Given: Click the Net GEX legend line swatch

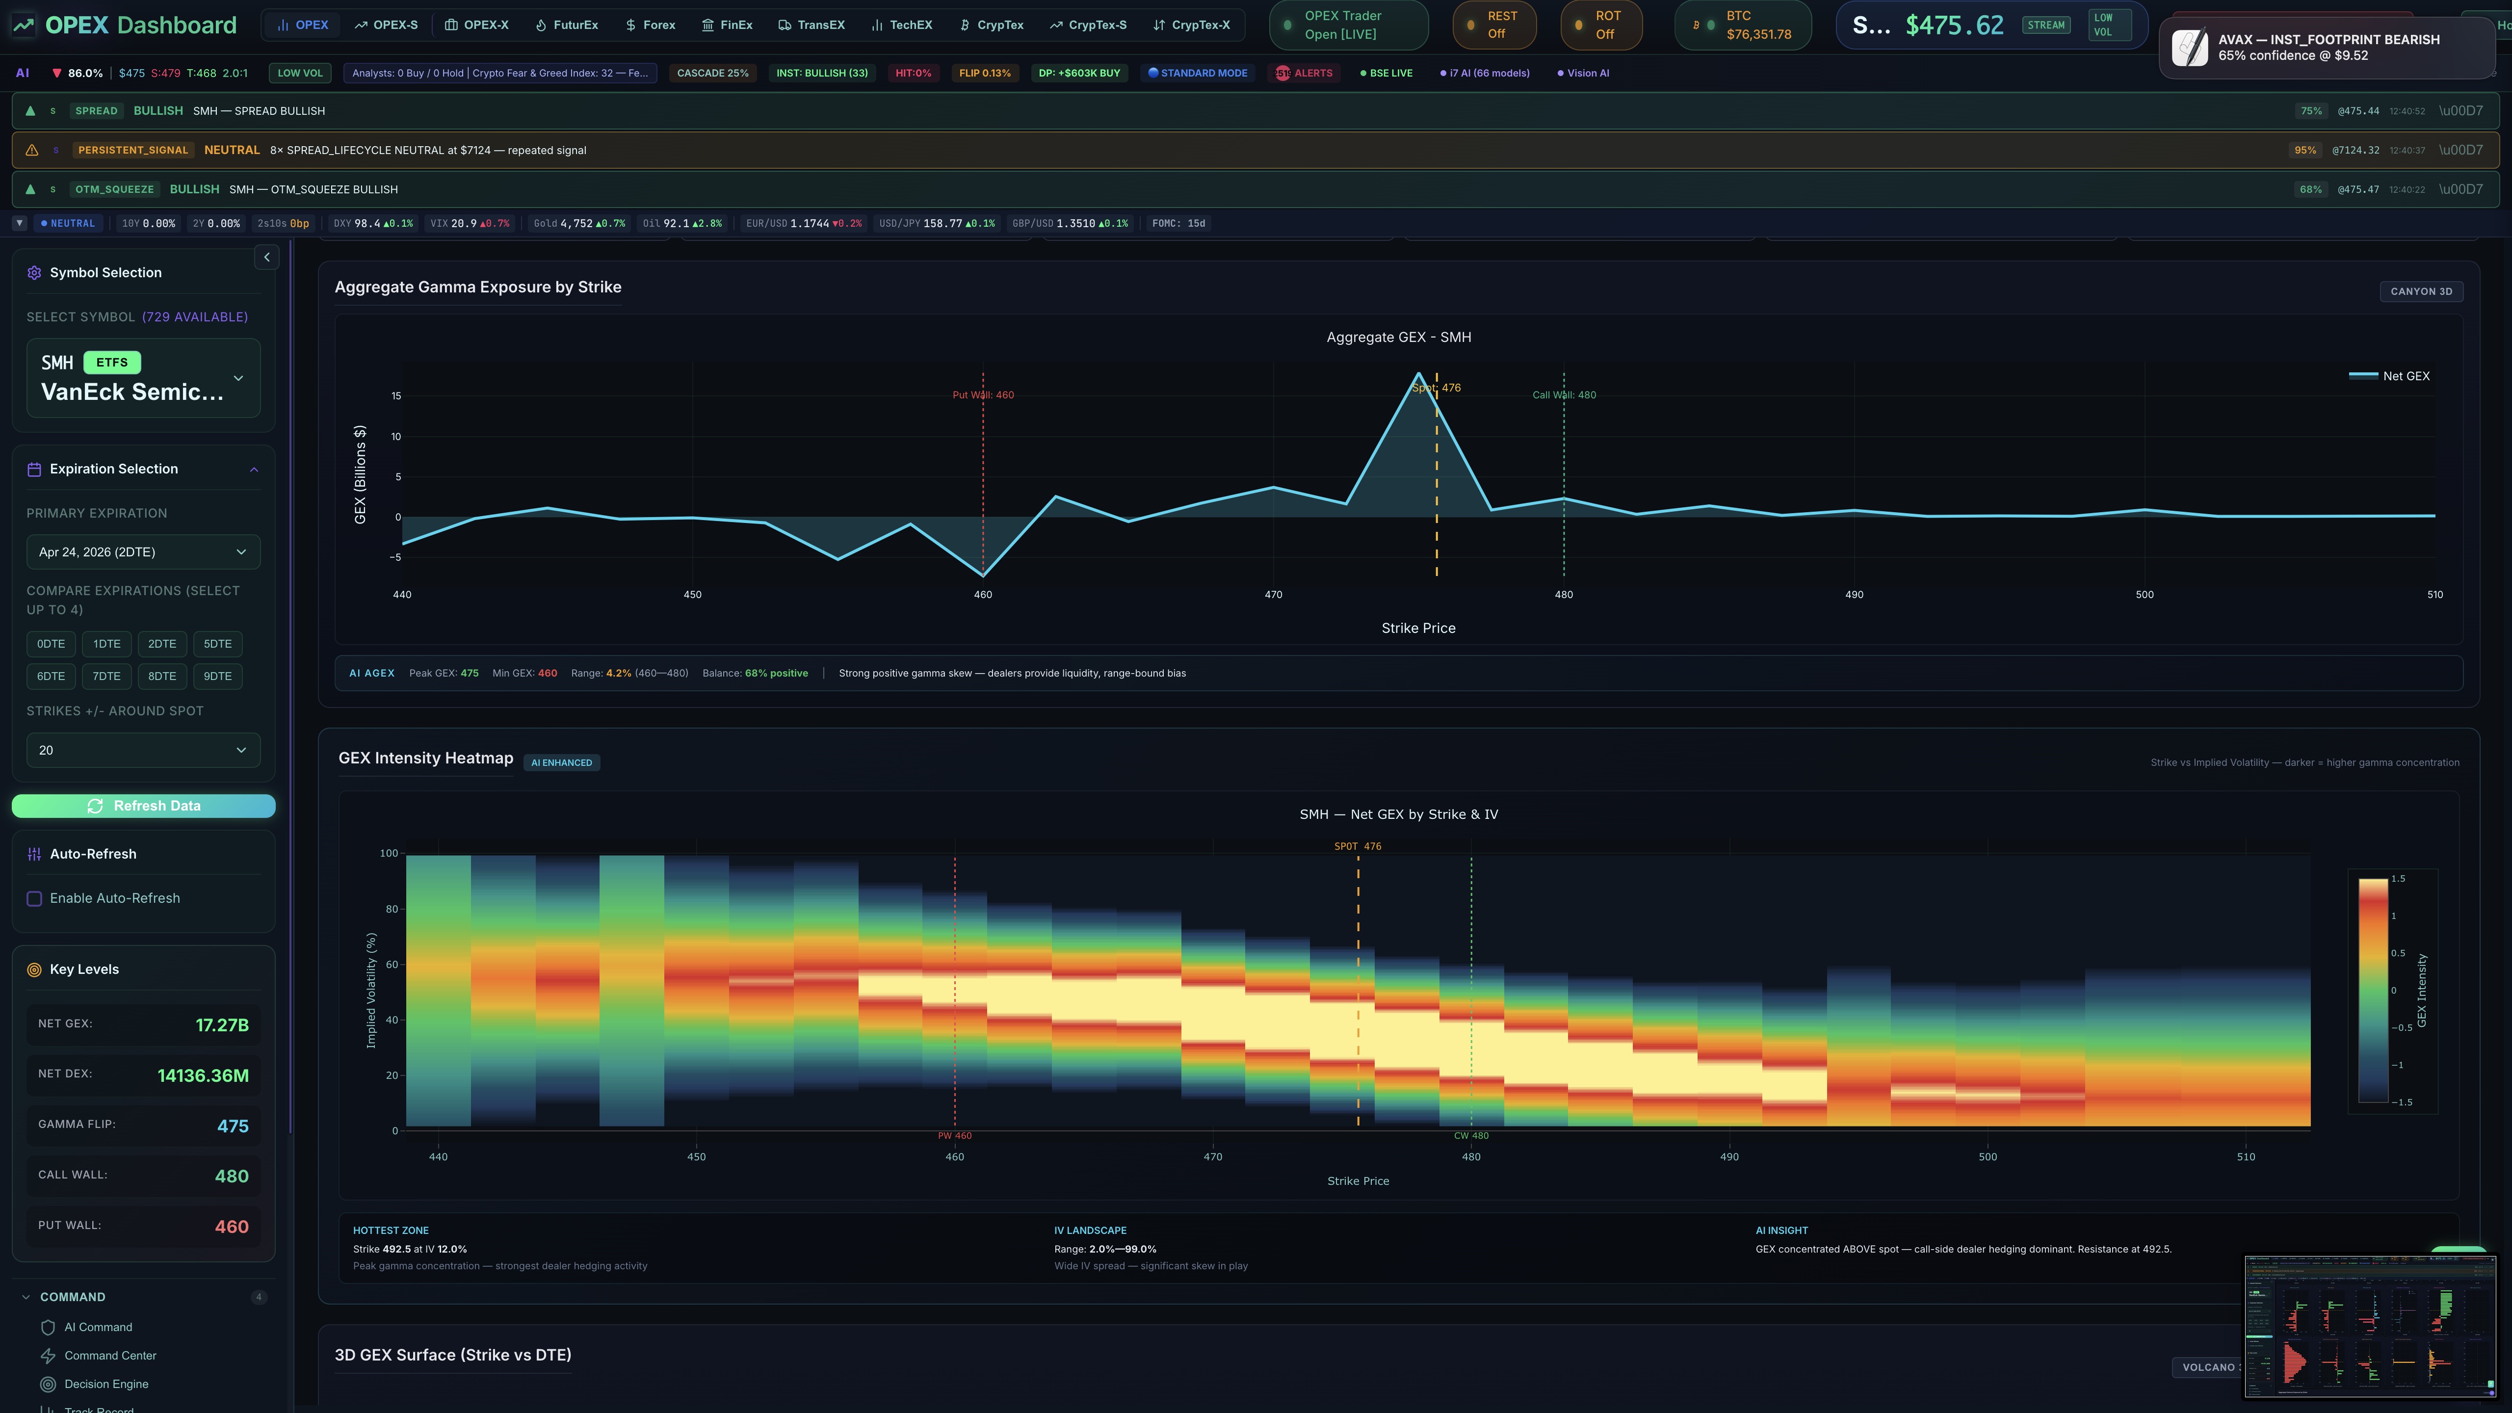Looking at the screenshot, I should coord(2363,375).
